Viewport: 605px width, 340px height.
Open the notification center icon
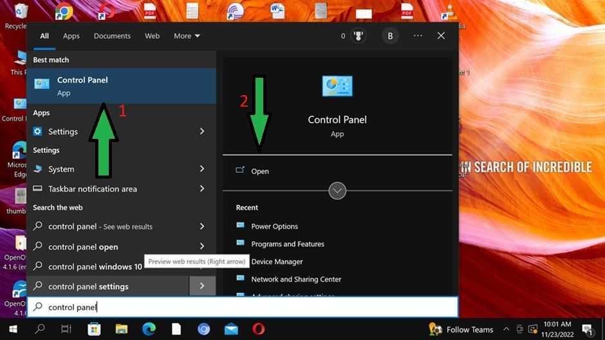(x=587, y=330)
